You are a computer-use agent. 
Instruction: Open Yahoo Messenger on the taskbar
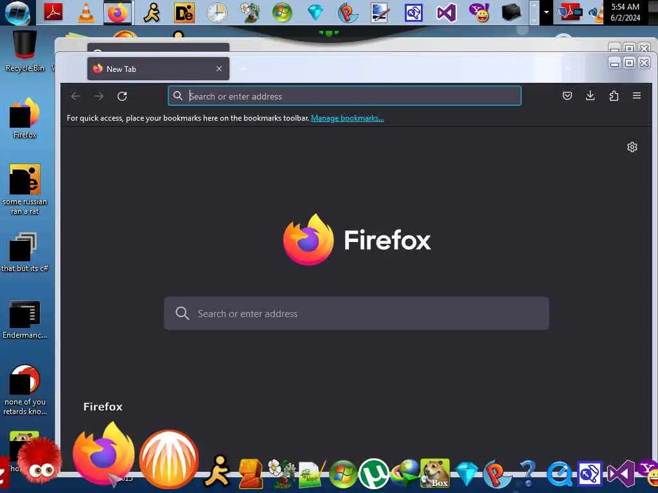pyautogui.click(x=479, y=13)
